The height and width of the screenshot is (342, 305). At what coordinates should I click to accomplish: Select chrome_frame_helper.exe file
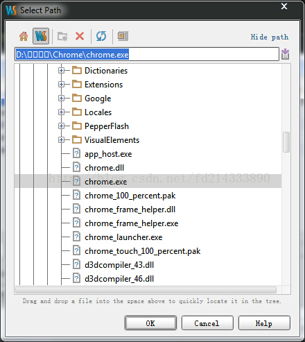coord(131,223)
